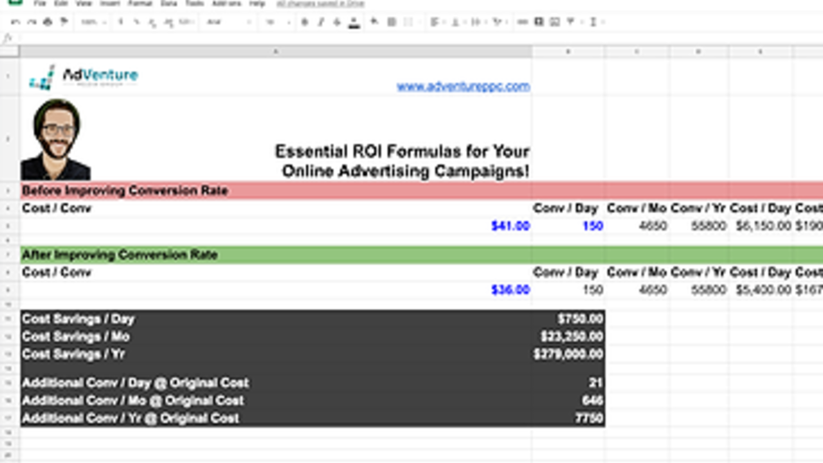Undo the last action

click(16, 22)
